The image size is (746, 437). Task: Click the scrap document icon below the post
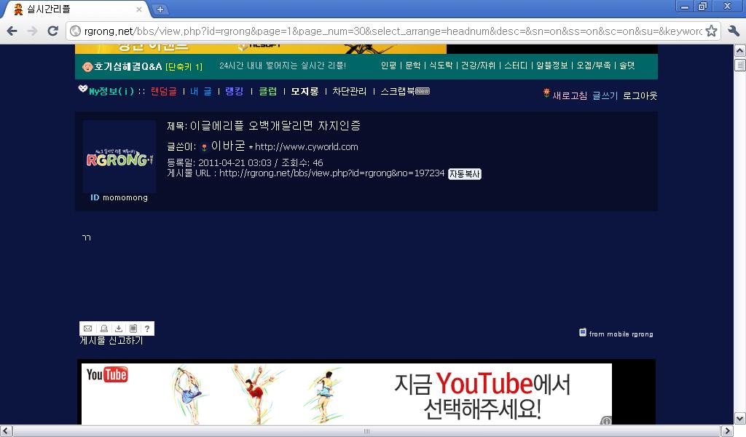click(133, 328)
